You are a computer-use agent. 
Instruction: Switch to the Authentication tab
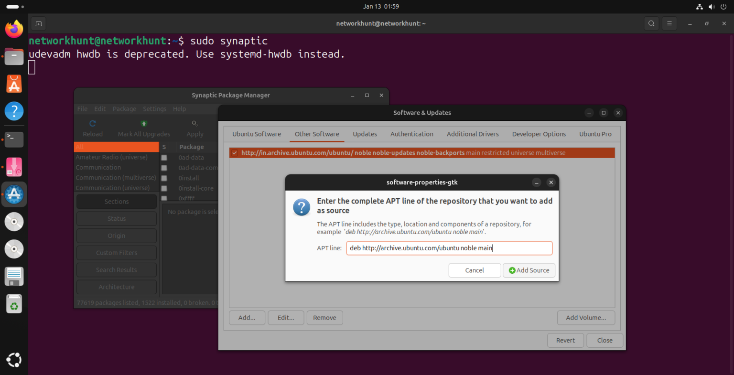(x=411, y=134)
